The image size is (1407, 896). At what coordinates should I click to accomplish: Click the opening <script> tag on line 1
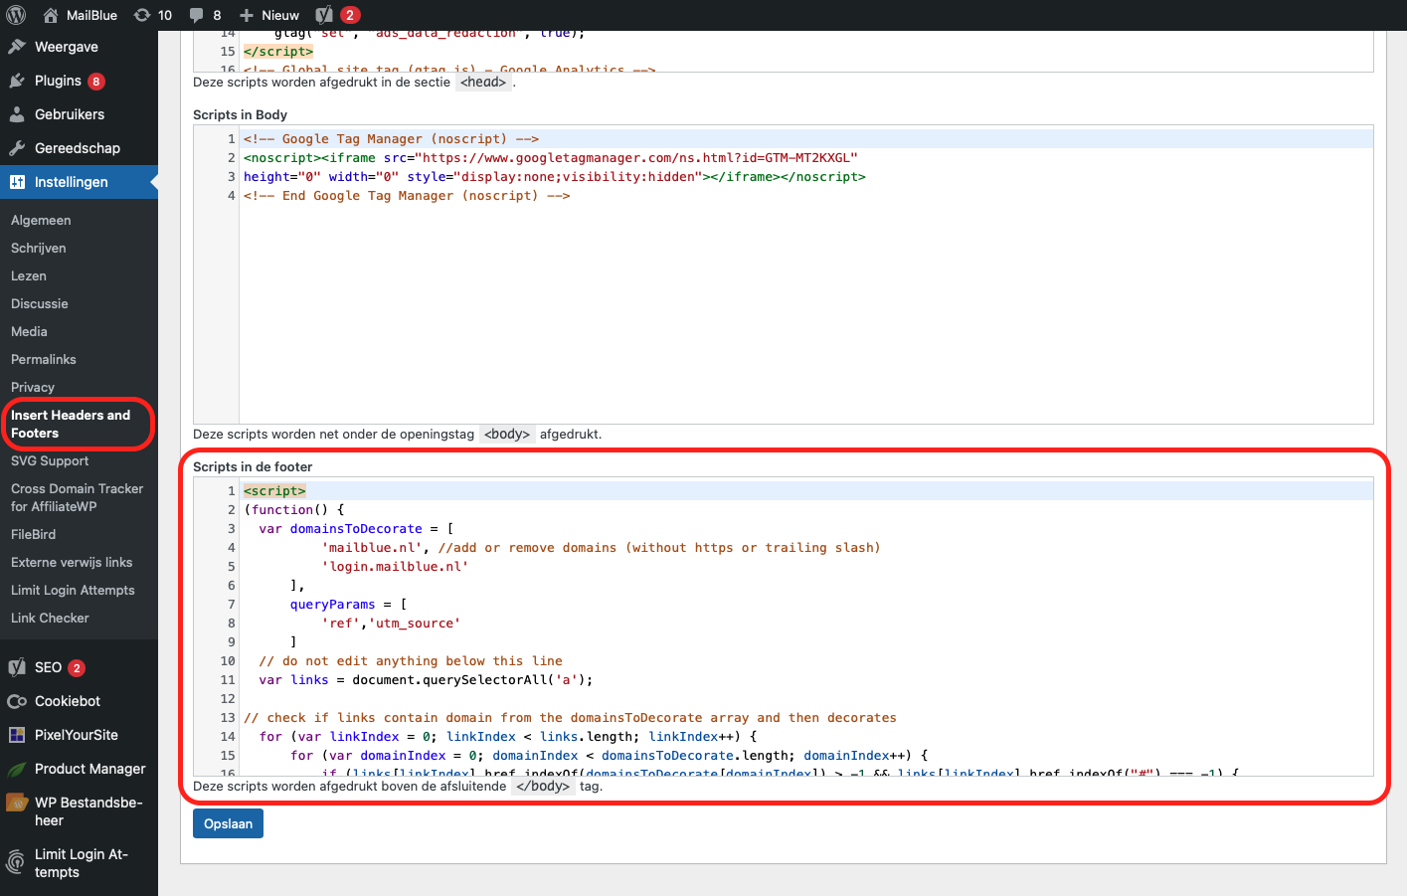coord(274,491)
